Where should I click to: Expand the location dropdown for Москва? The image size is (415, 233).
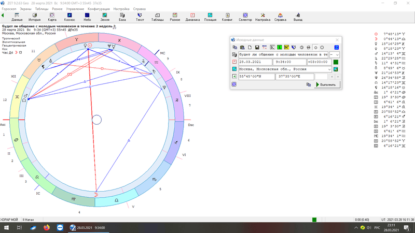pos(329,69)
